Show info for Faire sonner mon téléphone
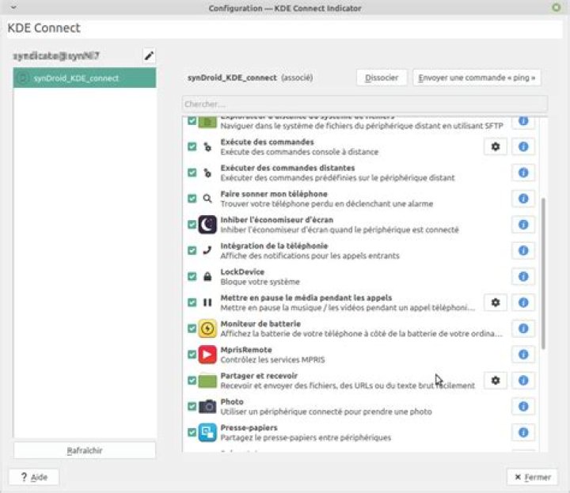This screenshot has height=493, width=570. point(523,199)
